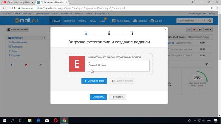Reload the page in browser
The height and width of the screenshot is (124, 221).
13,8
